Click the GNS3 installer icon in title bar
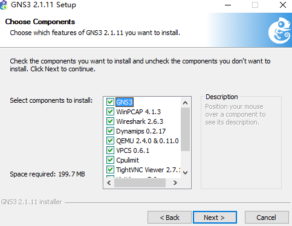 coord(4,5)
